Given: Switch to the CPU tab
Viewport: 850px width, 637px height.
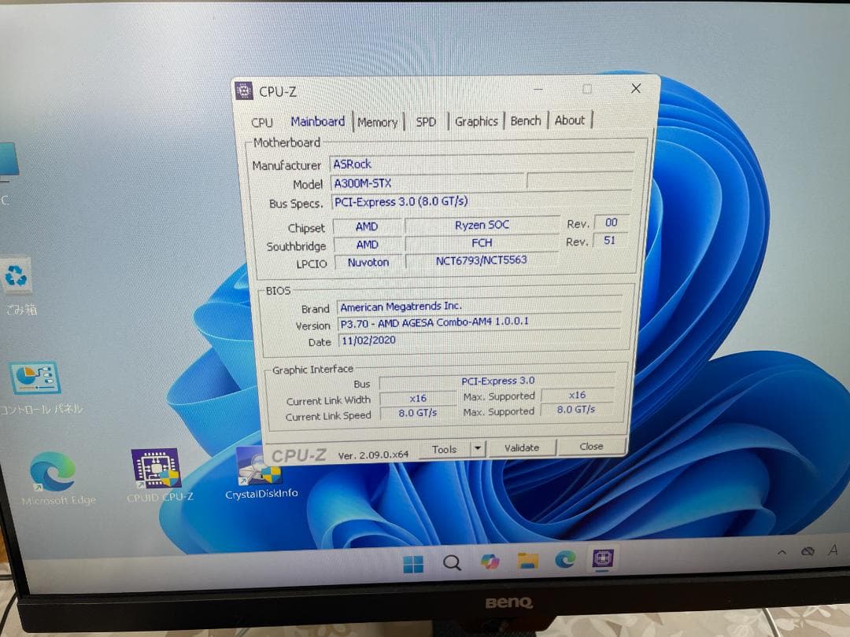Looking at the screenshot, I should click(x=261, y=122).
